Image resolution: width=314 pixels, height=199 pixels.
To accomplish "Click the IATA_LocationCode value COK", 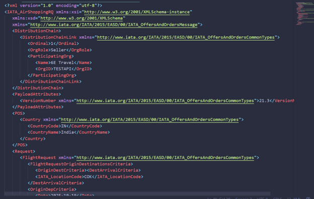I will tap(88, 176).
